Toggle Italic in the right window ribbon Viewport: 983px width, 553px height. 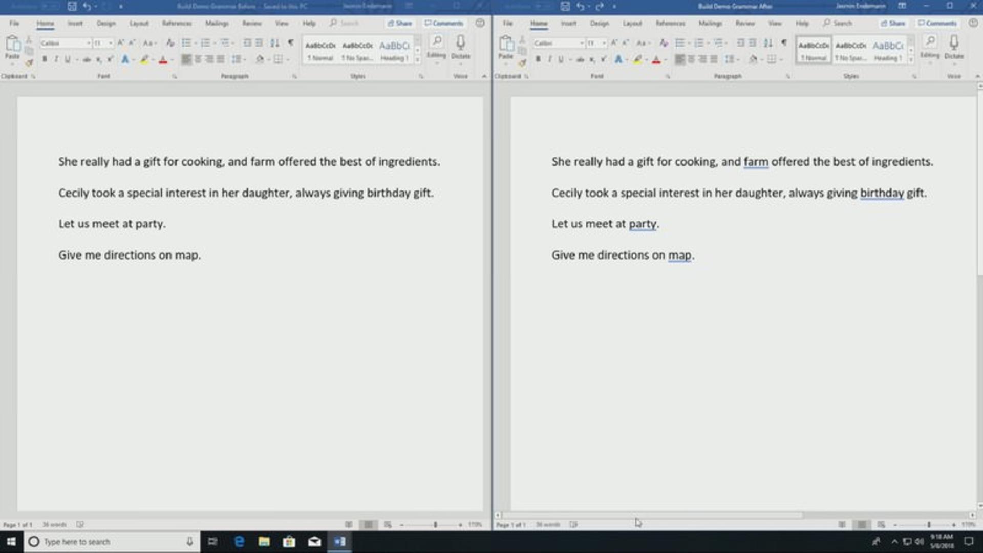(x=549, y=59)
